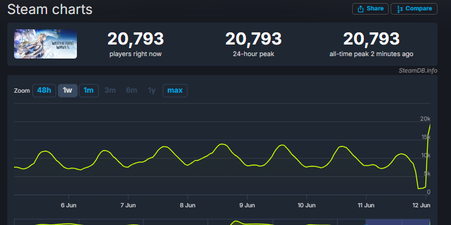Choose the max zoom range
Image resolution: width=451 pixels, height=225 pixels.
[x=175, y=90]
